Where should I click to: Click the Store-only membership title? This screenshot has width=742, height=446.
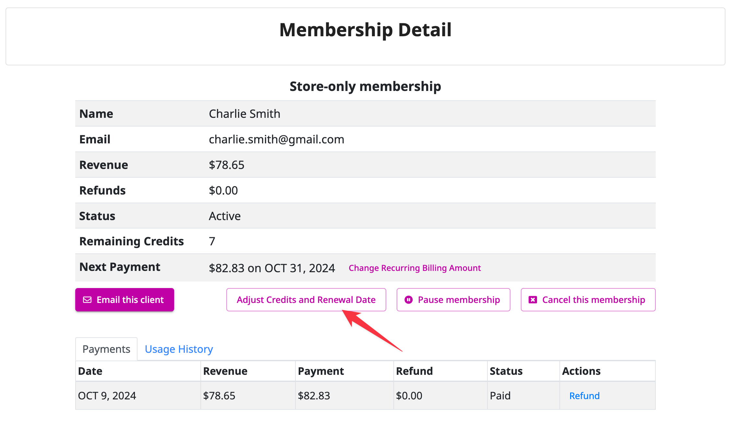click(365, 86)
